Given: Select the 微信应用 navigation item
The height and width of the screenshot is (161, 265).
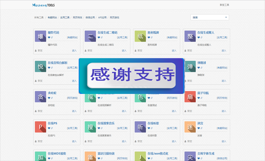Looking at the screenshot, I should pyautogui.click(x=90, y=17).
